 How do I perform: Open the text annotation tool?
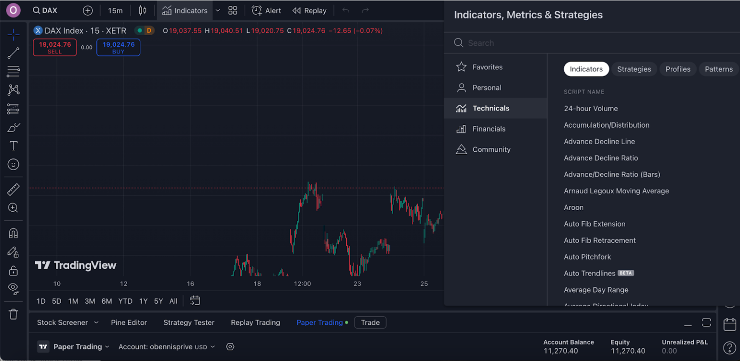point(13,146)
